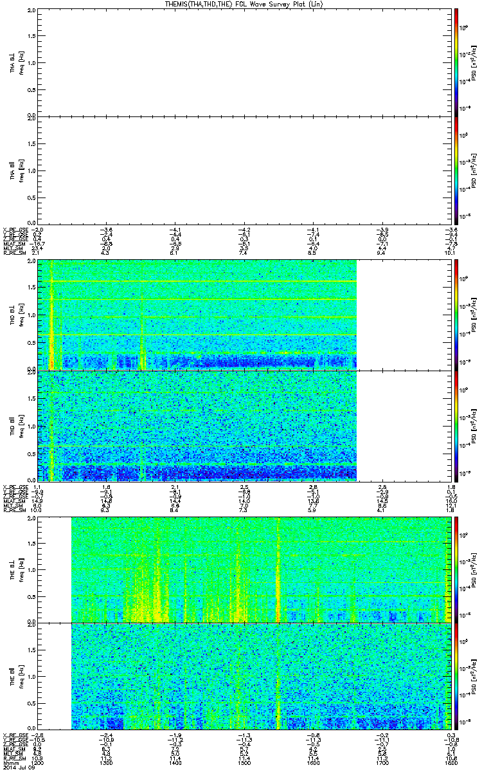Click the 2.0 frequency tick on THA B⊥ axis
The image size is (482, 772).
(31, 11)
